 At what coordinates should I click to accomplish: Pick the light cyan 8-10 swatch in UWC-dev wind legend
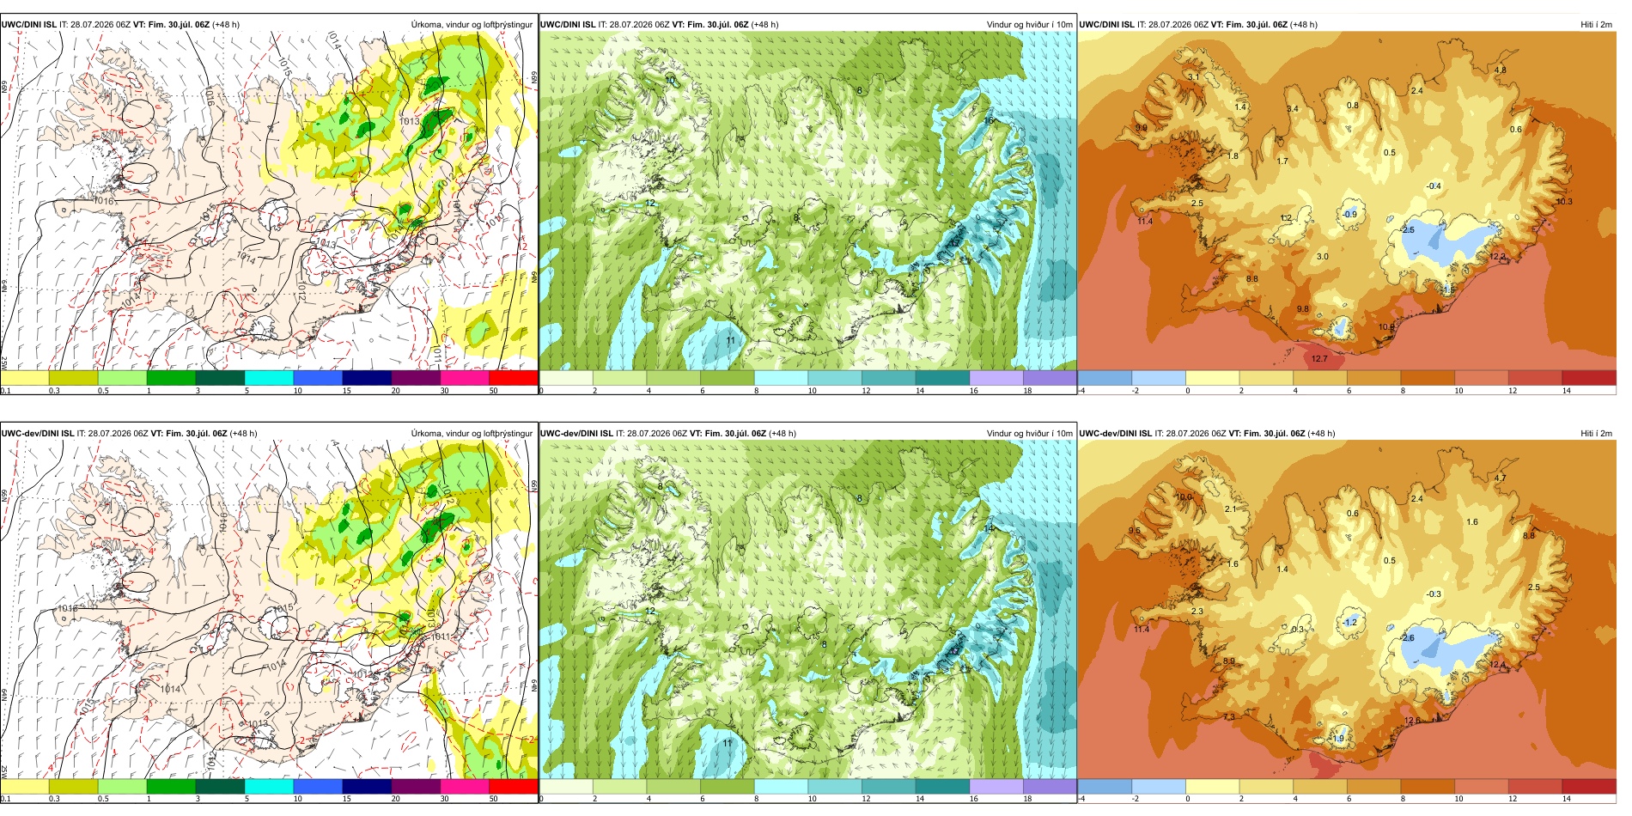[781, 787]
